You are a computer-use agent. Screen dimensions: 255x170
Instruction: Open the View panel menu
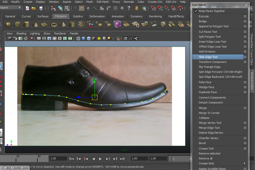pyautogui.click(x=9, y=33)
